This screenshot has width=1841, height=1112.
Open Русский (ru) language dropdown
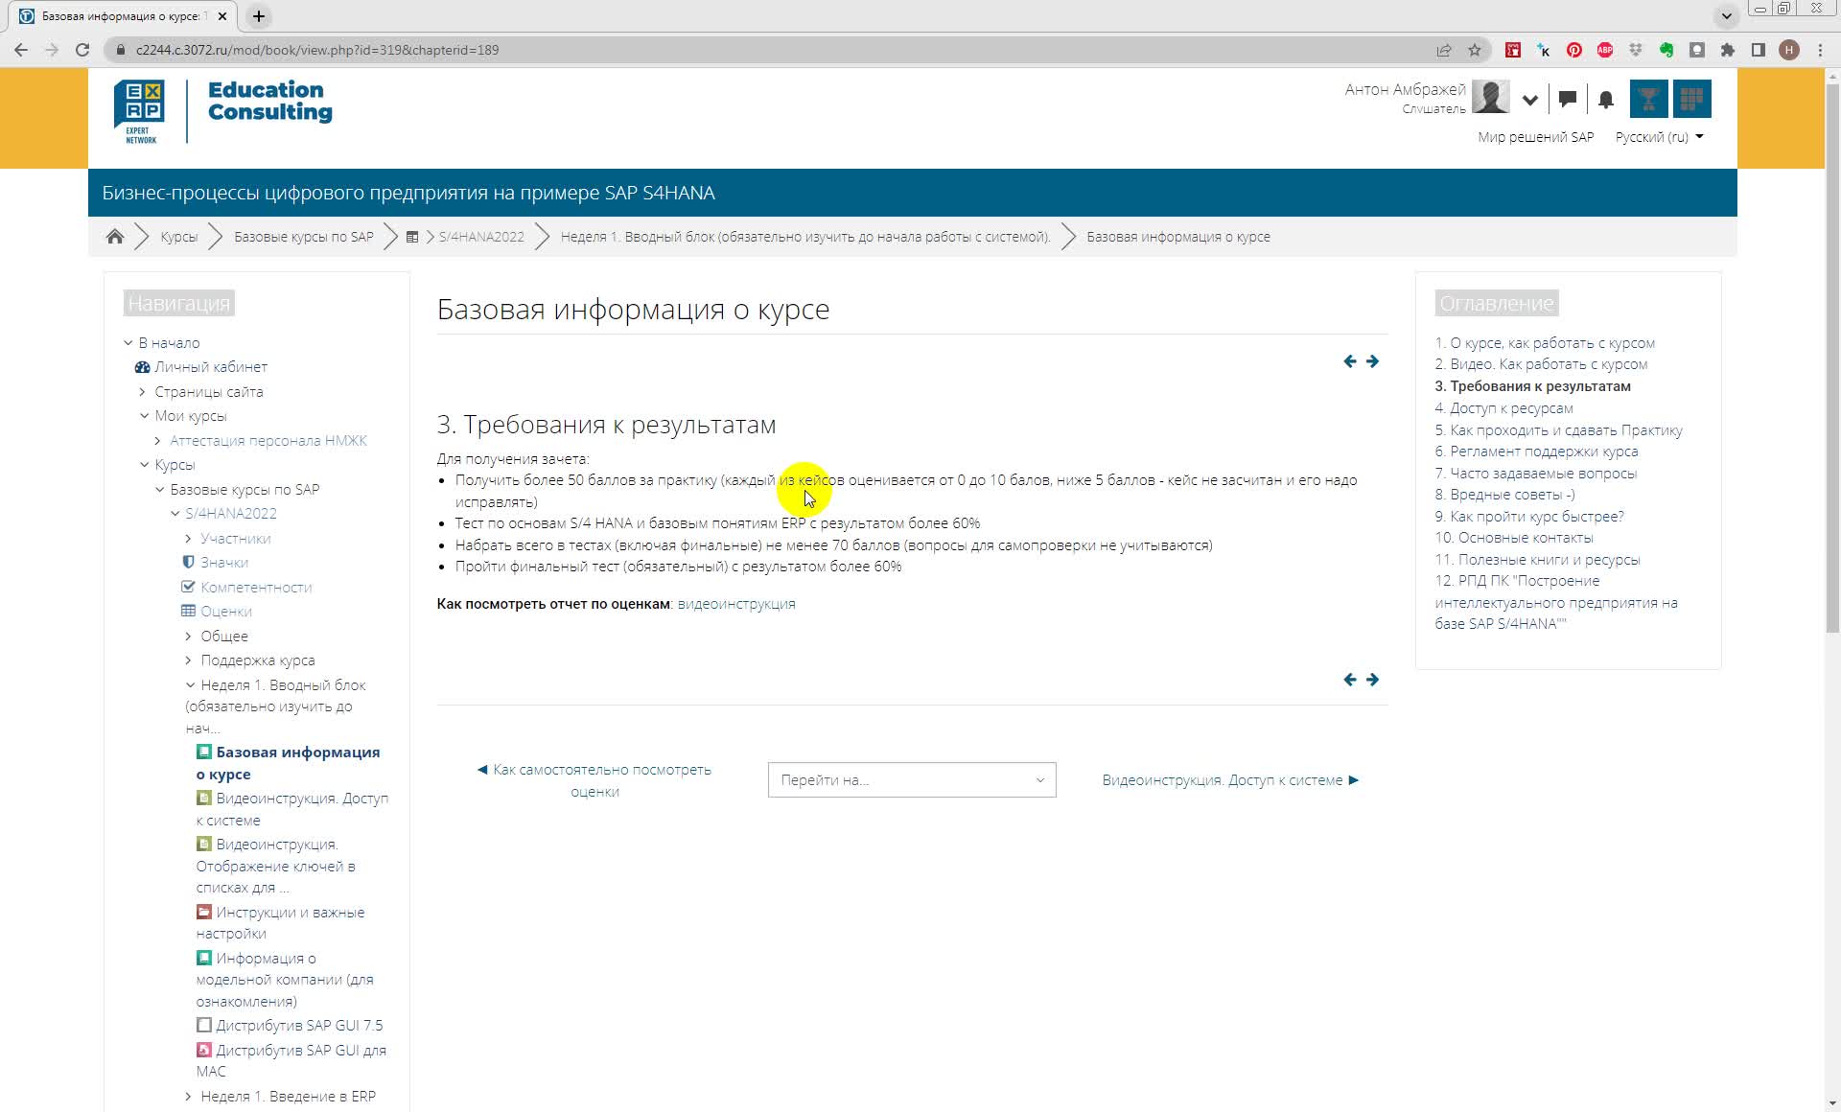point(1659,137)
